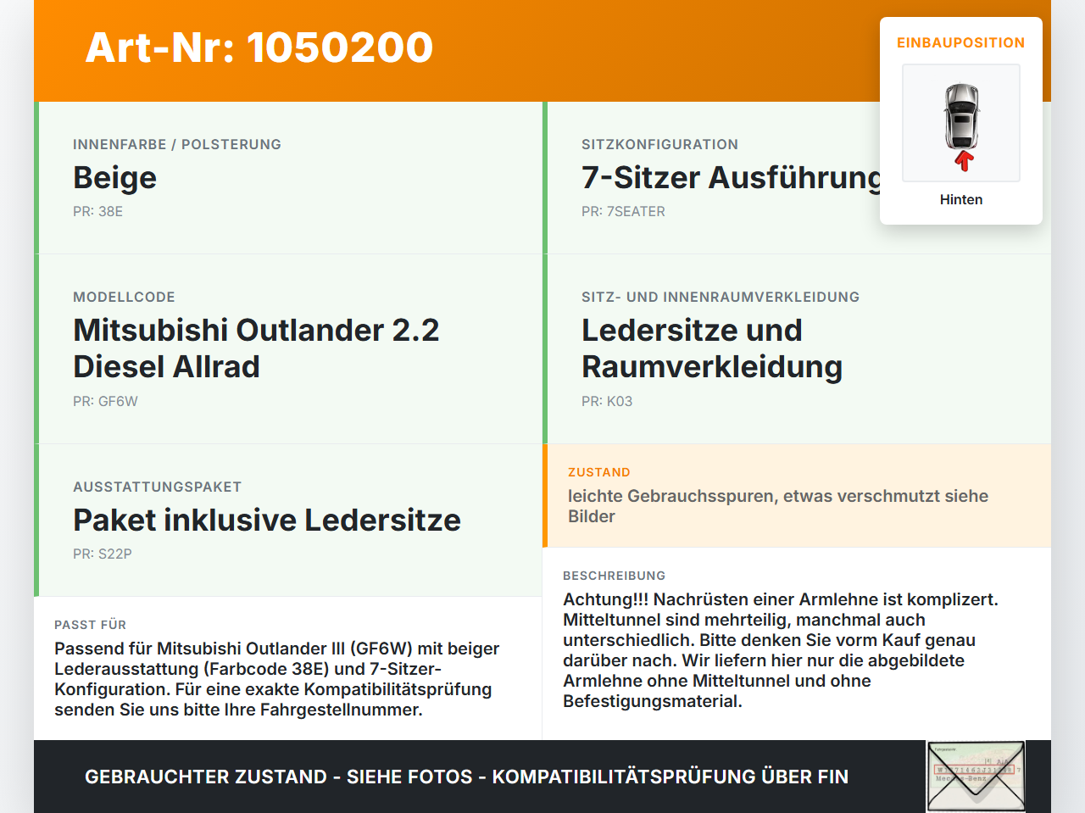
Task: Select the Beige interior color value
Action: click(115, 178)
